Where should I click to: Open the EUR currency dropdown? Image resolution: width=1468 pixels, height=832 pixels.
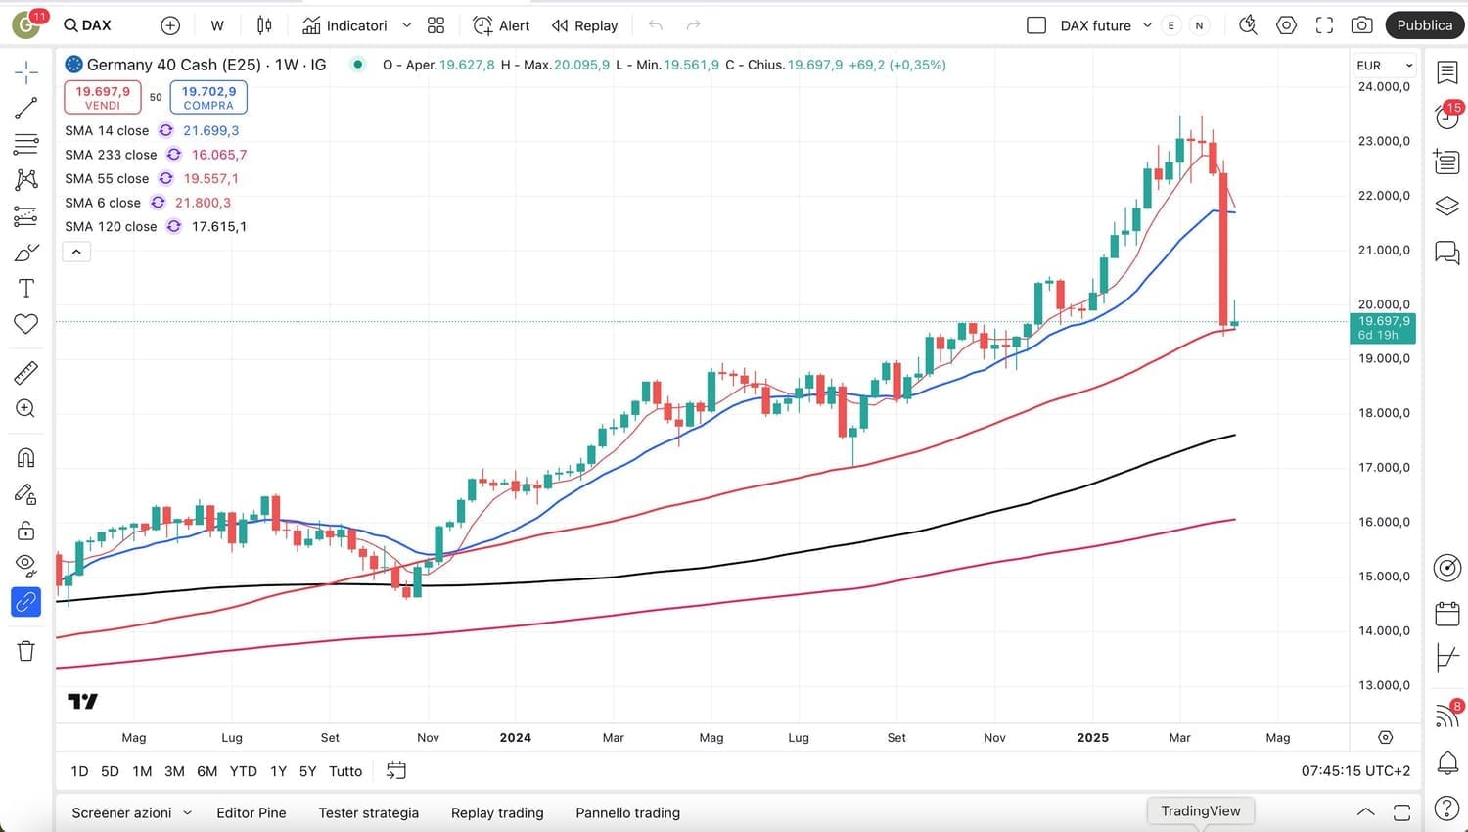(x=1384, y=66)
